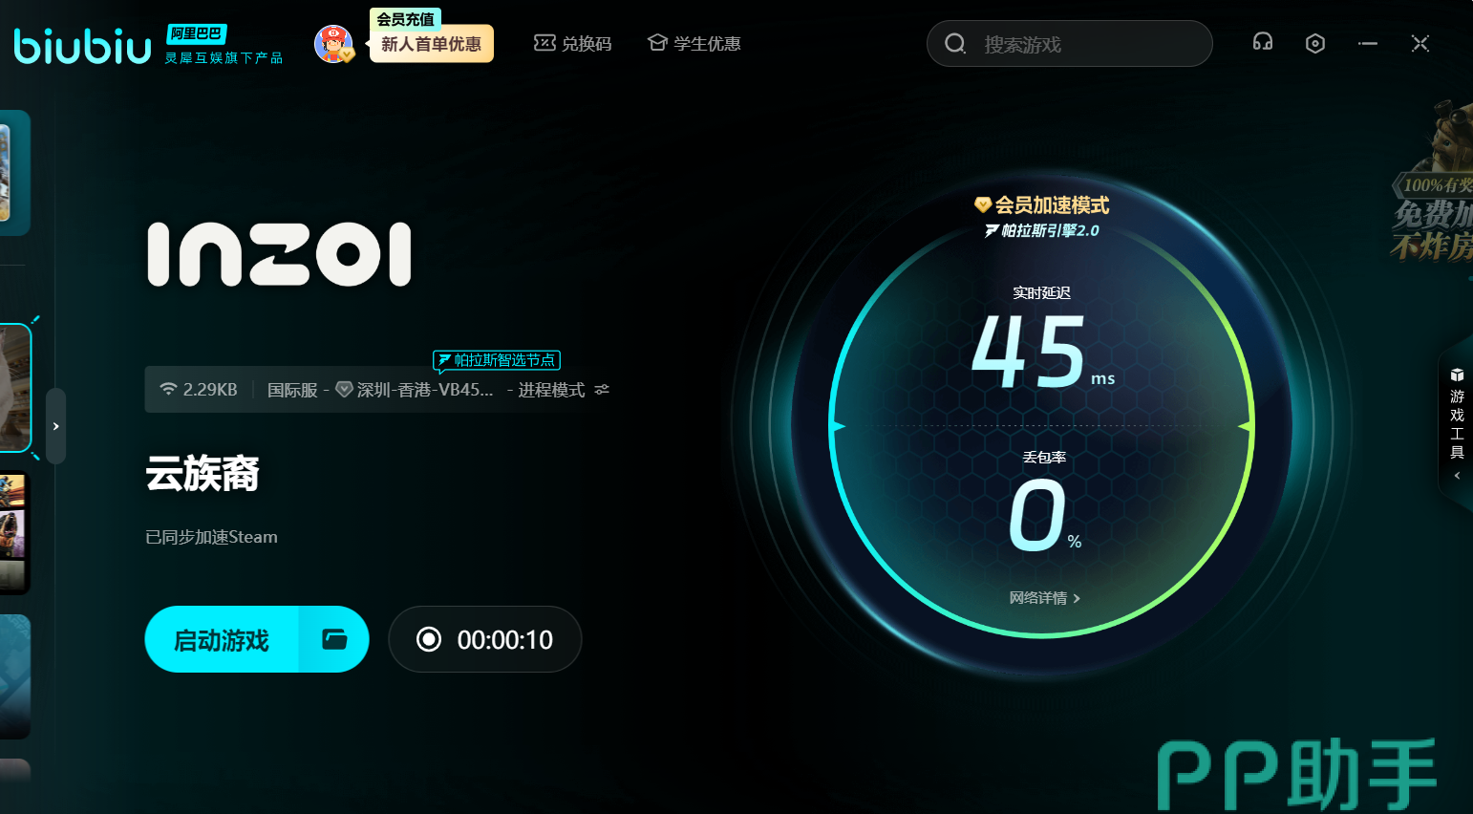The image size is (1473, 814).
Task: Stop acceleration with the 00:00:10 timer button
Action: tap(485, 639)
